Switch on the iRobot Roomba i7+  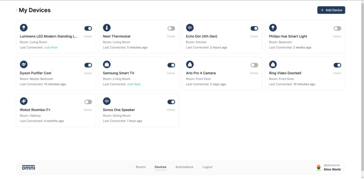(88, 102)
